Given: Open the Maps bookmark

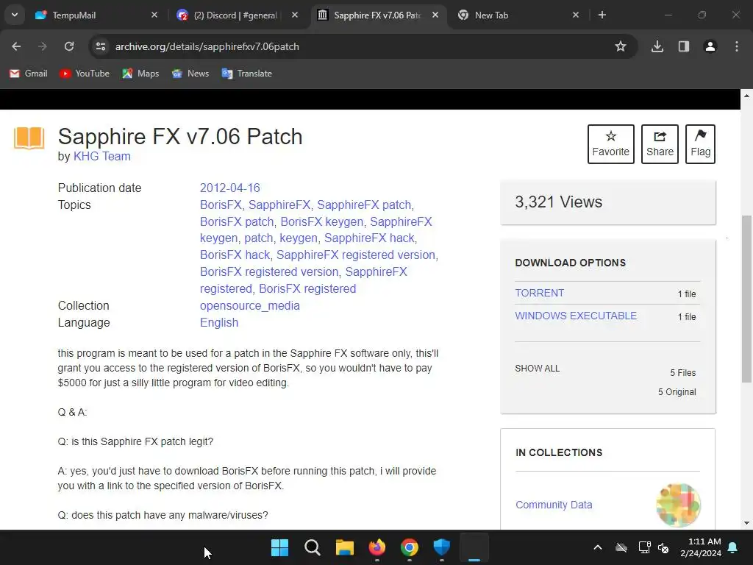Looking at the screenshot, I should click(140, 74).
